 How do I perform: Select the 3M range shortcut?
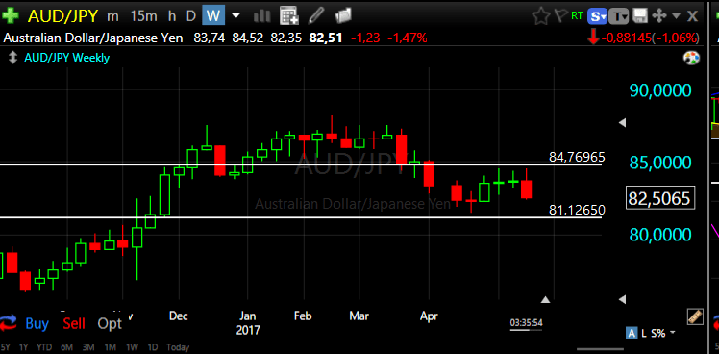(x=88, y=347)
